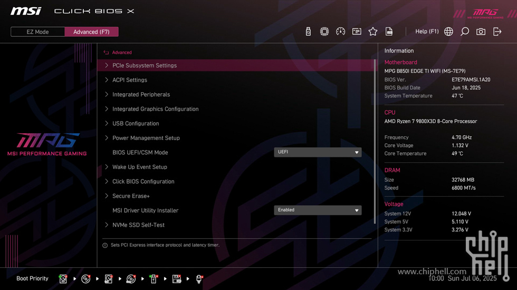Click AMD Ryzen 7 9800X3D processor text
This screenshot has height=290, width=517.
[430, 122]
